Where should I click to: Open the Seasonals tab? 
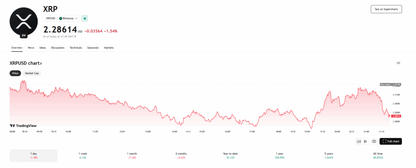pyautogui.click(x=93, y=48)
